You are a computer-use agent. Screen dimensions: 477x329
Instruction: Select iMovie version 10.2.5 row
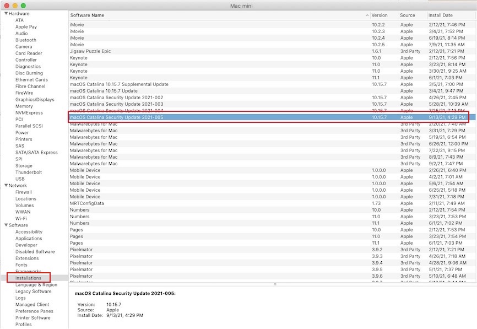coord(272,45)
